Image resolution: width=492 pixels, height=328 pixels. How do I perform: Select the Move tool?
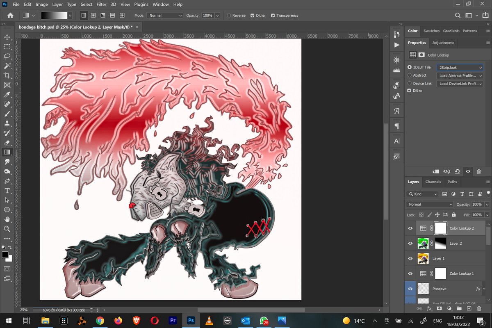pyautogui.click(x=7, y=37)
